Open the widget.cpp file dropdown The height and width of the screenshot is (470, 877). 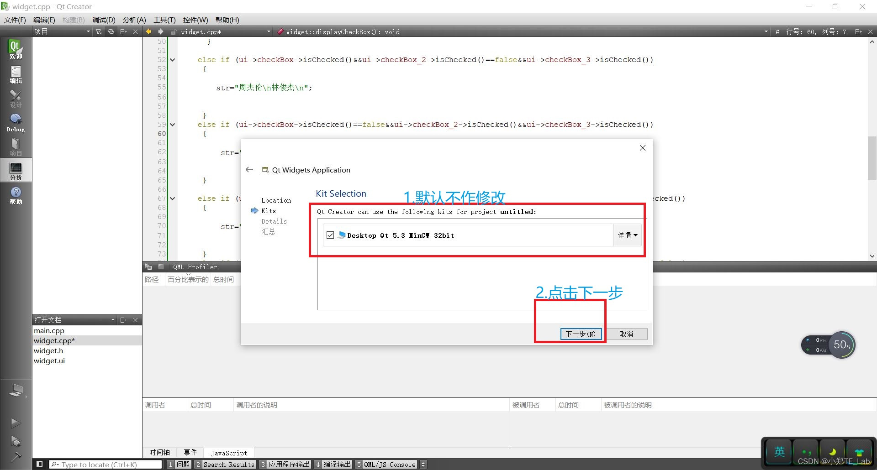click(x=269, y=31)
